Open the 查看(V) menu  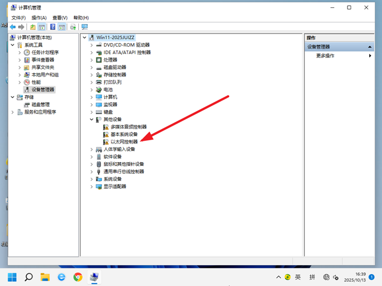(x=60, y=18)
